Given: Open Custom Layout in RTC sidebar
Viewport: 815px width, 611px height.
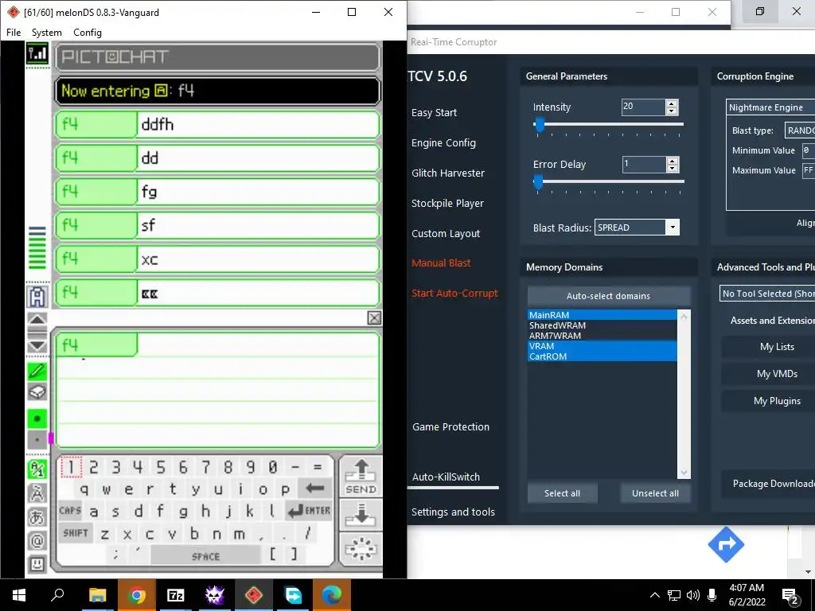Looking at the screenshot, I should tap(446, 234).
